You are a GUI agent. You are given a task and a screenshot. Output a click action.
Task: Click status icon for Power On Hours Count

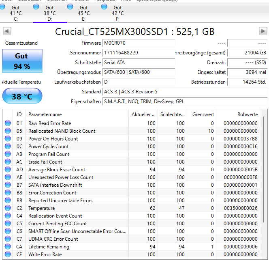coord(8,138)
